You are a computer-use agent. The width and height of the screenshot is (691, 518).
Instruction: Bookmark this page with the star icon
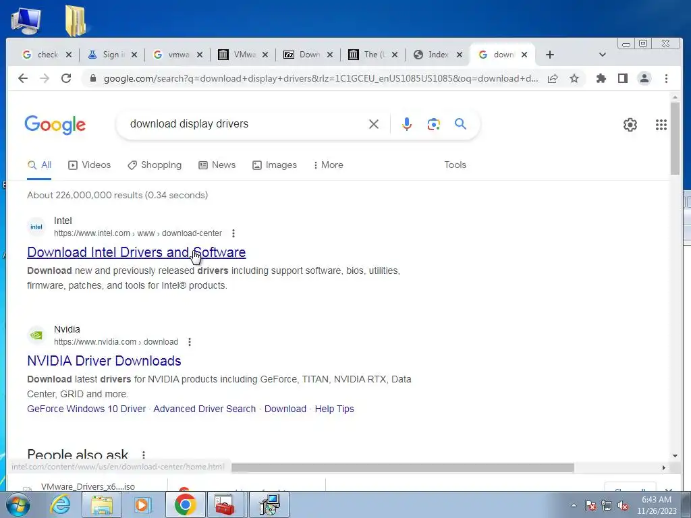[x=574, y=78]
